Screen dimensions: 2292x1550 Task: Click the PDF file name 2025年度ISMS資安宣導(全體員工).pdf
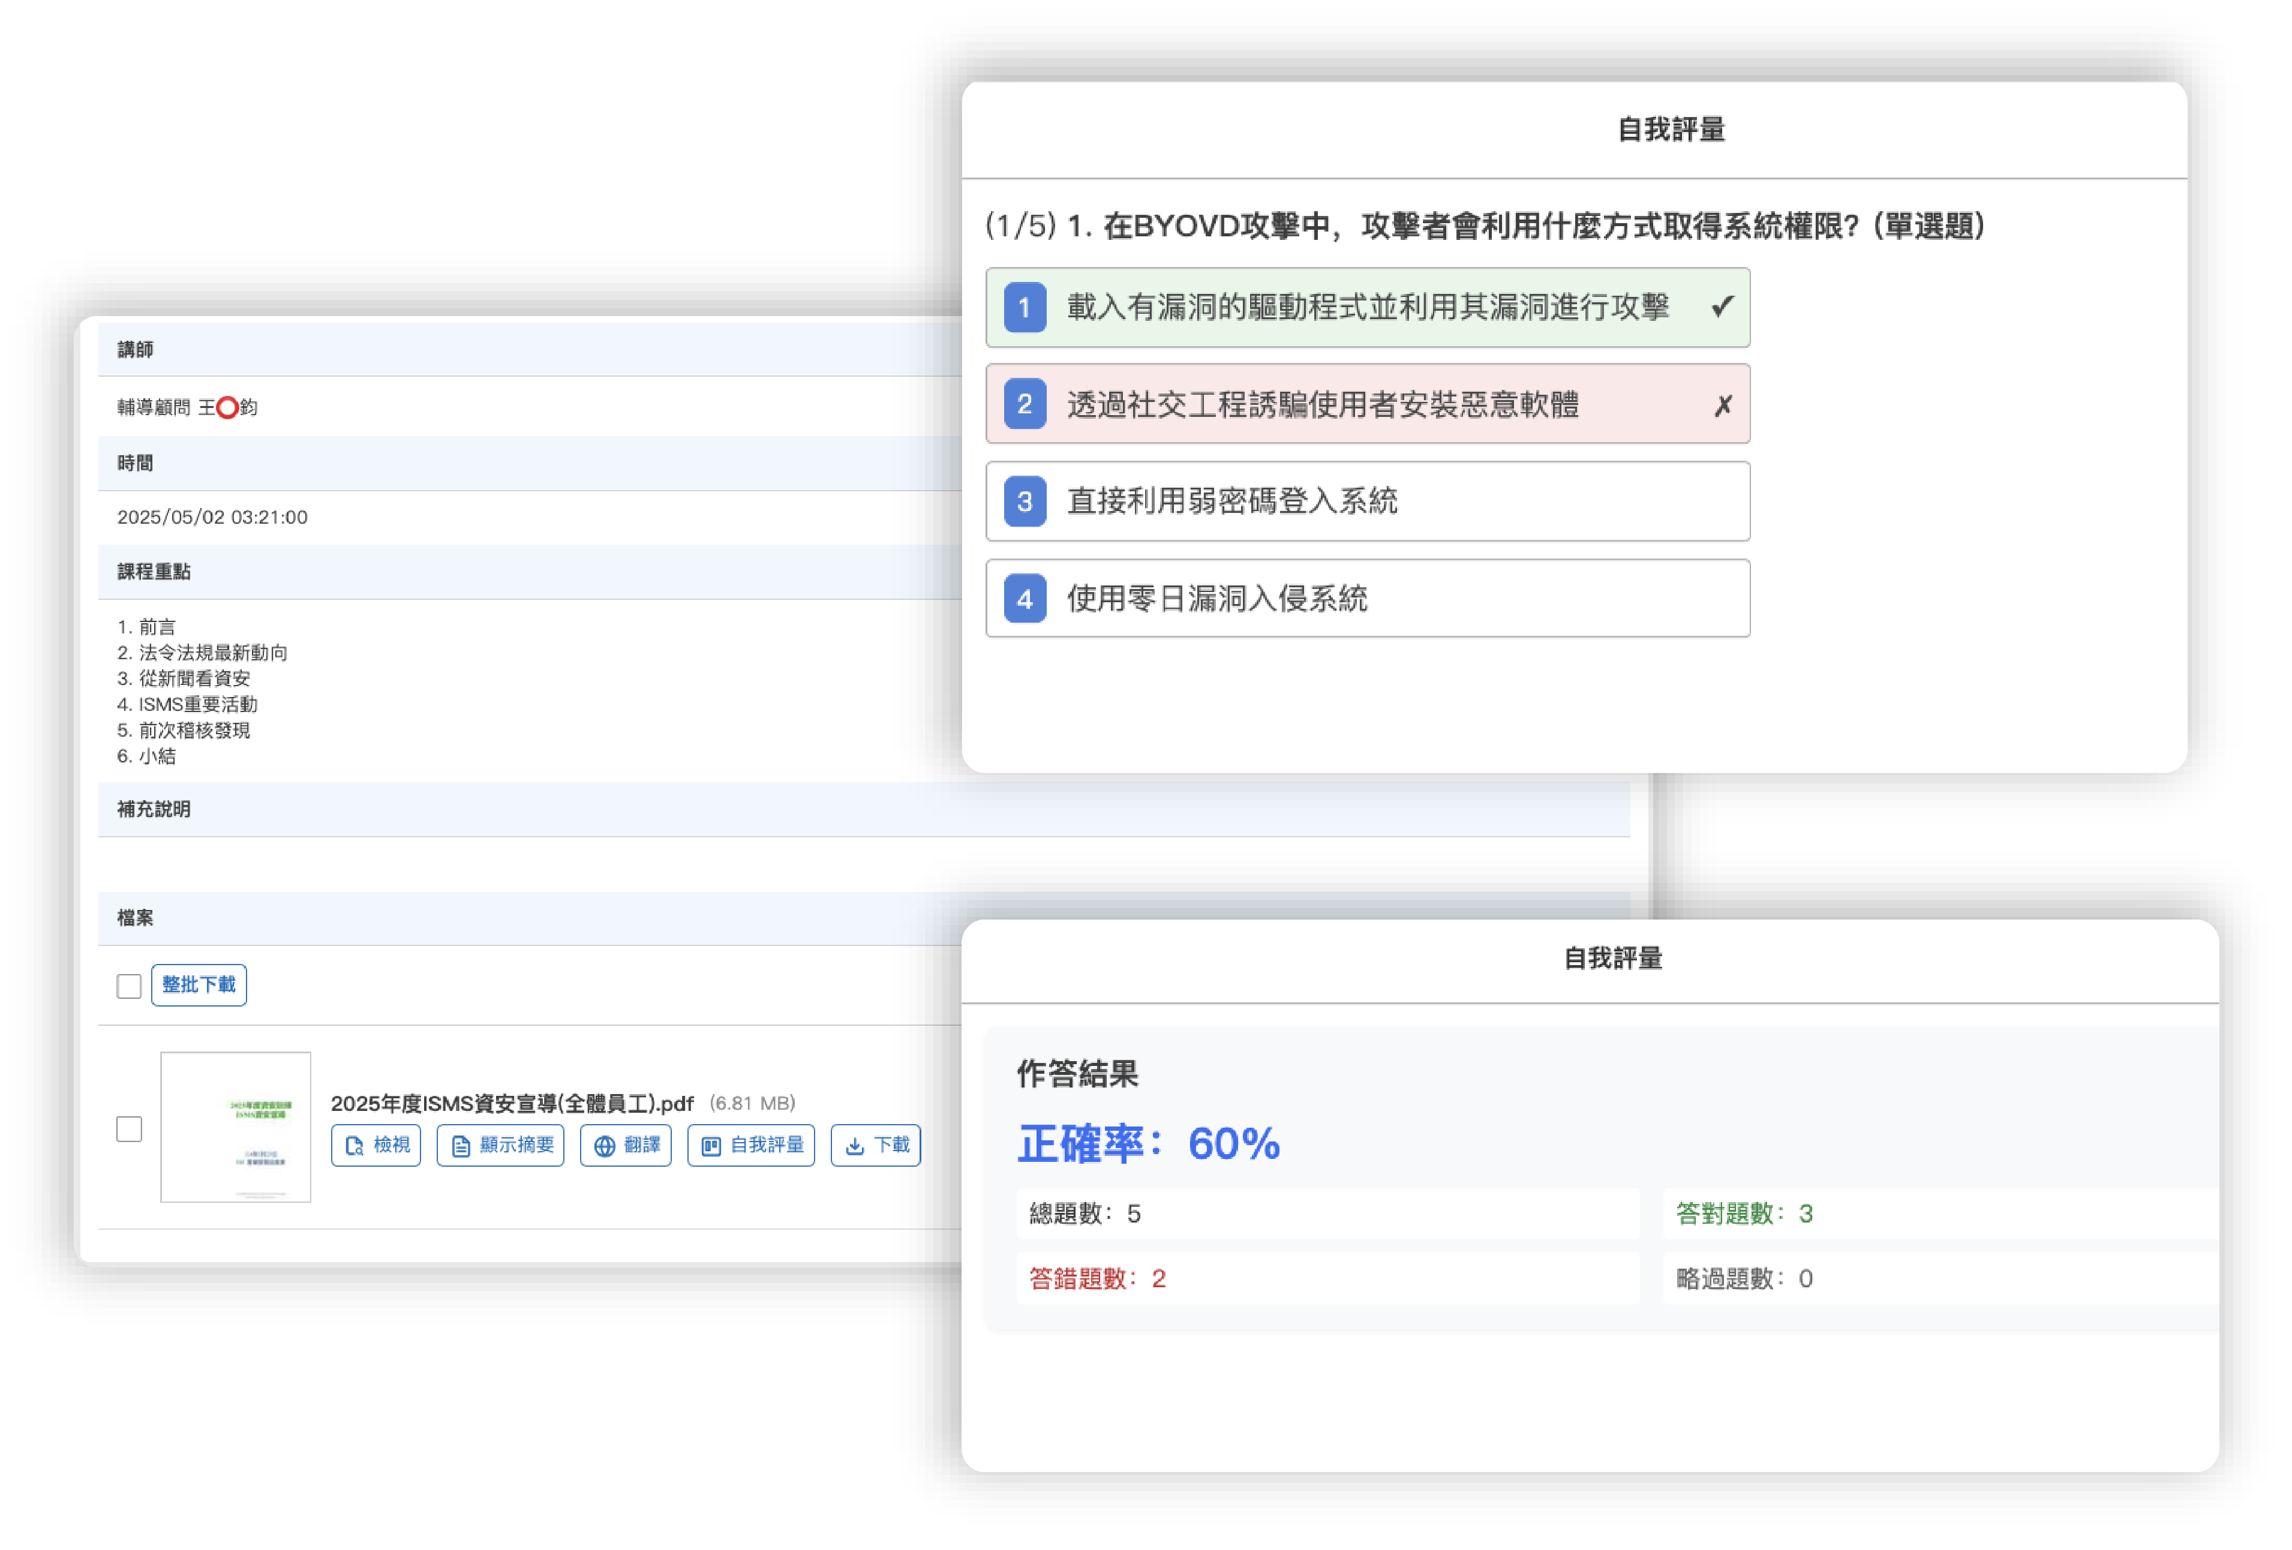point(512,1103)
